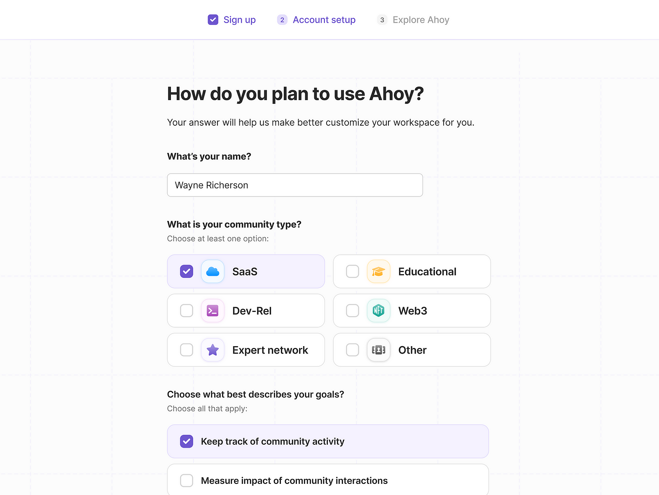Click the step 2 number badge
The image size is (659, 495).
click(282, 19)
